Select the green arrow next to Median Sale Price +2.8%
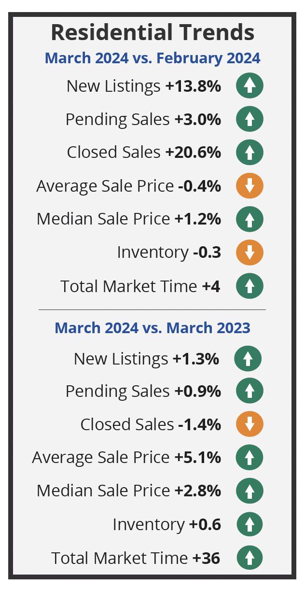Screen dimensions: 305x590 click(250, 491)
